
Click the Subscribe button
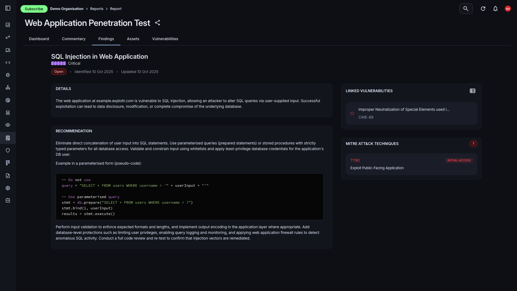pos(34,9)
